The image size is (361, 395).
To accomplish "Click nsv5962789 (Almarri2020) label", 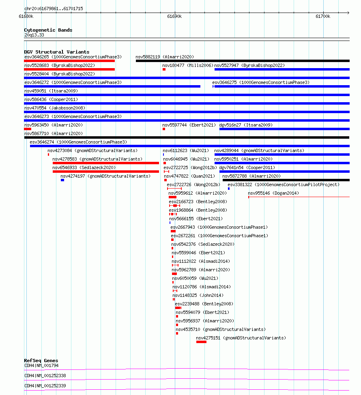I will click(x=201, y=270).
